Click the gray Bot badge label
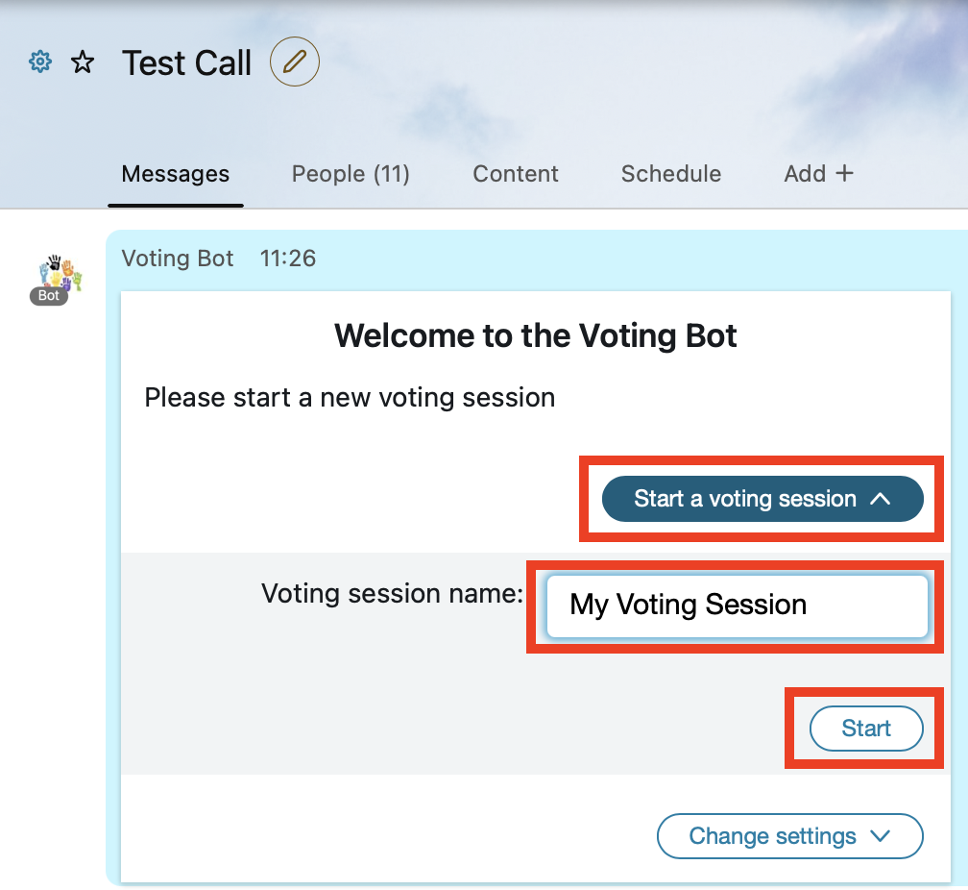The image size is (968, 890). pos(49,295)
